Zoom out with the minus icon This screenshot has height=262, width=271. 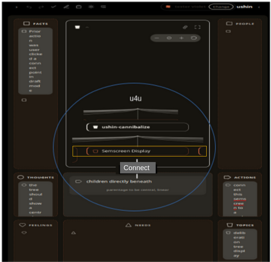157,38
